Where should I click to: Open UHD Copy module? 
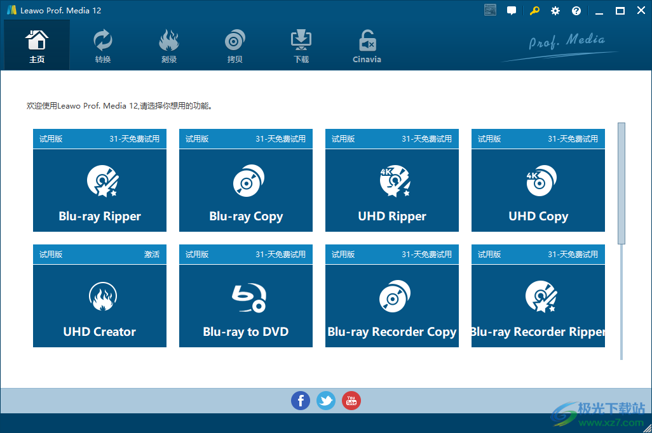pos(538,190)
